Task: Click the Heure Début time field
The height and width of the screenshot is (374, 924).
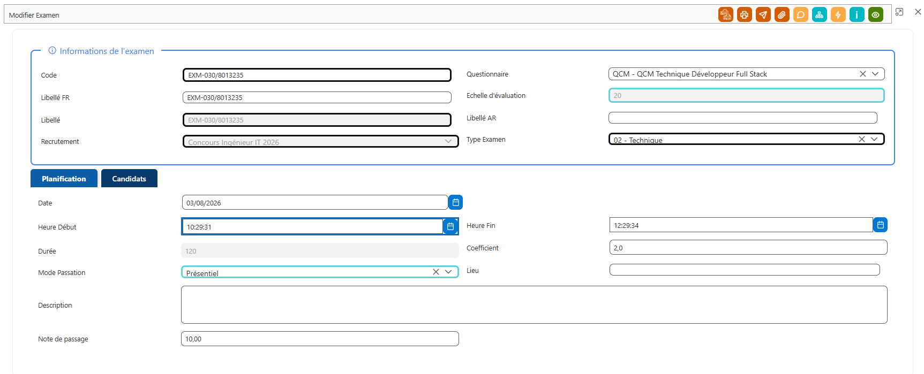Action: tap(313, 226)
